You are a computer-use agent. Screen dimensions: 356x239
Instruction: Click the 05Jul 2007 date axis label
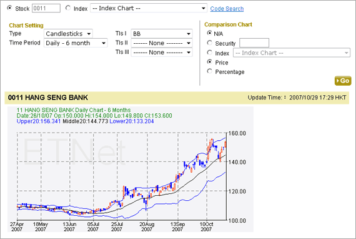point(93,226)
